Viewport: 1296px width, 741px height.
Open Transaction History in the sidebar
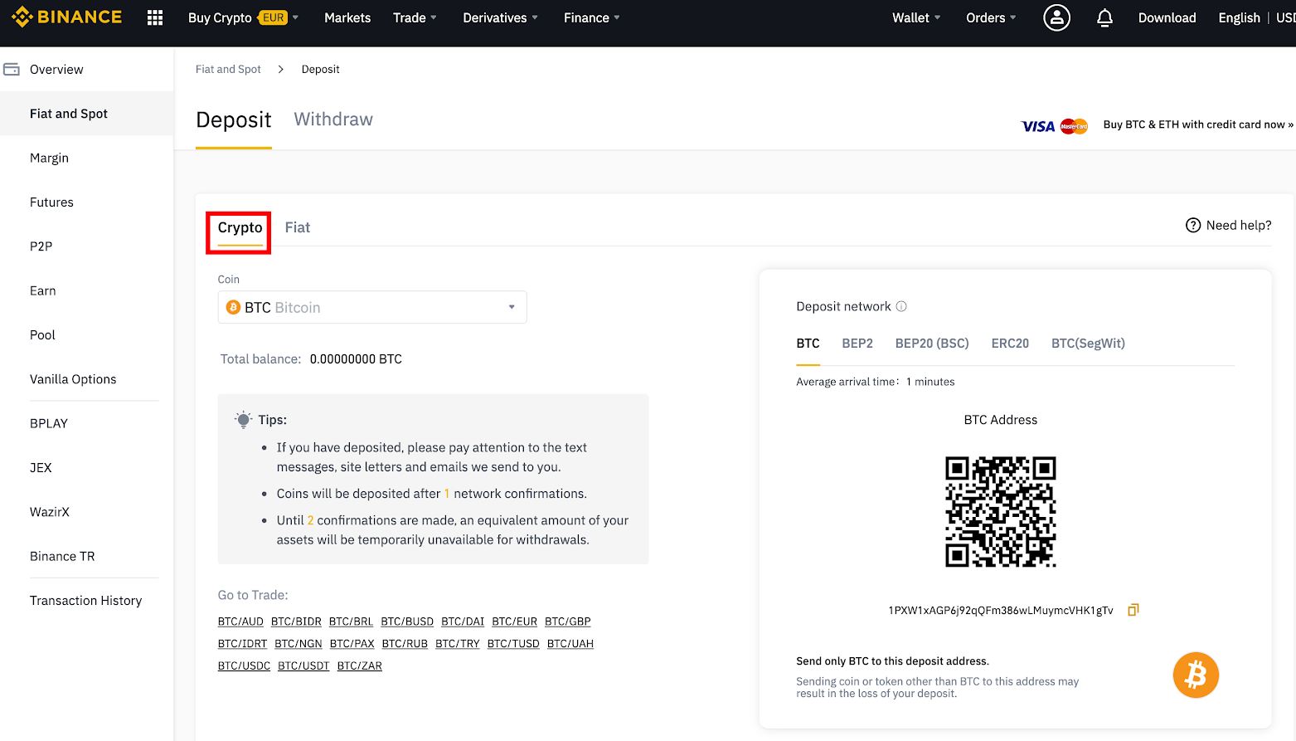pyautogui.click(x=85, y=601)
